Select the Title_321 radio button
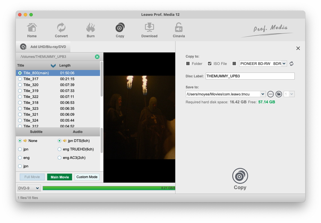This screenshot has height=223, width=321. (20, 115)
